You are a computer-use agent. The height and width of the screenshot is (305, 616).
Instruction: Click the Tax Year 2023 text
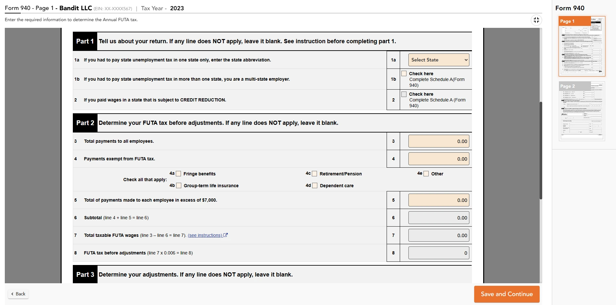coord(162,8)
